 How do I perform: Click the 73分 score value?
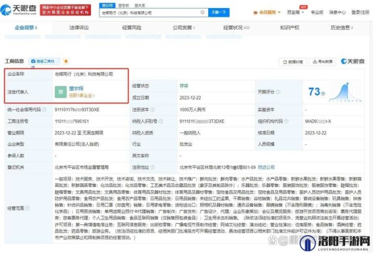click(316, 92)
